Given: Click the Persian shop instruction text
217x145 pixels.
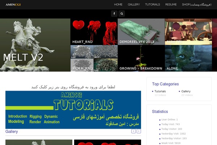Looking at the screenshot, I should click(73, 87).
